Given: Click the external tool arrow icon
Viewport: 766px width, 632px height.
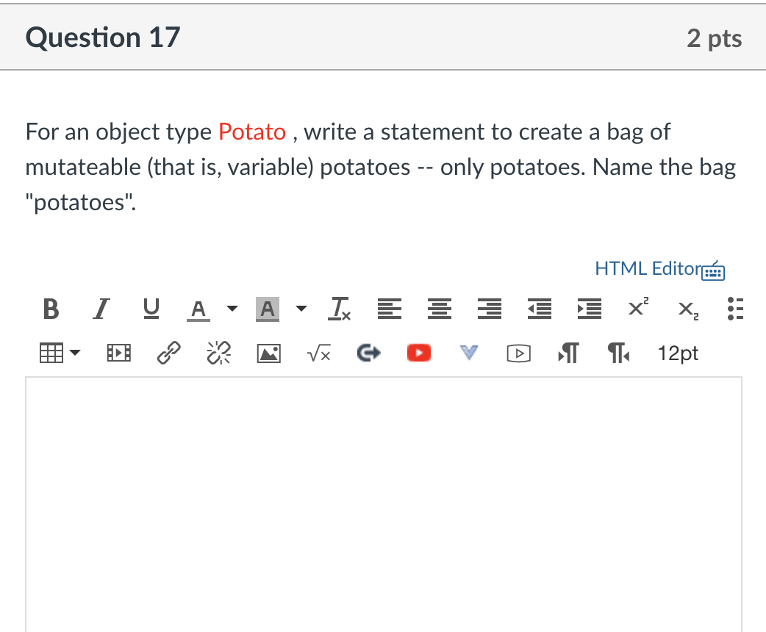Looking at the screenshot, I should coord(369,353).
